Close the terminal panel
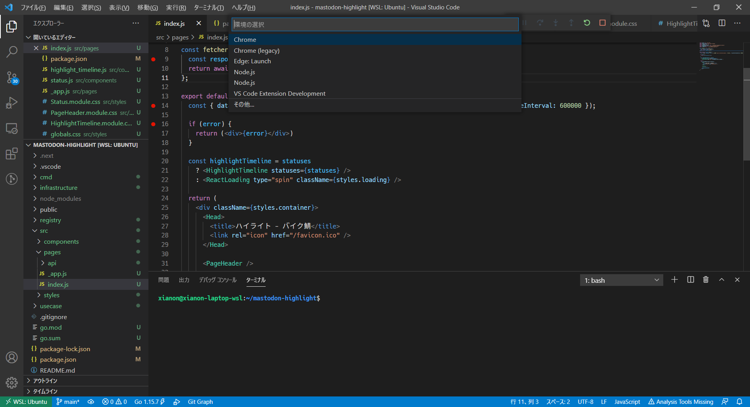Screen dimensions: 750x407 tap(737, 280)
